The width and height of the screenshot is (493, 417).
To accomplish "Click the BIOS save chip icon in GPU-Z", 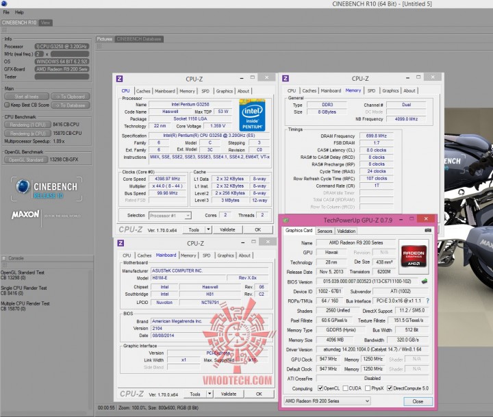I will coord(425,281).
